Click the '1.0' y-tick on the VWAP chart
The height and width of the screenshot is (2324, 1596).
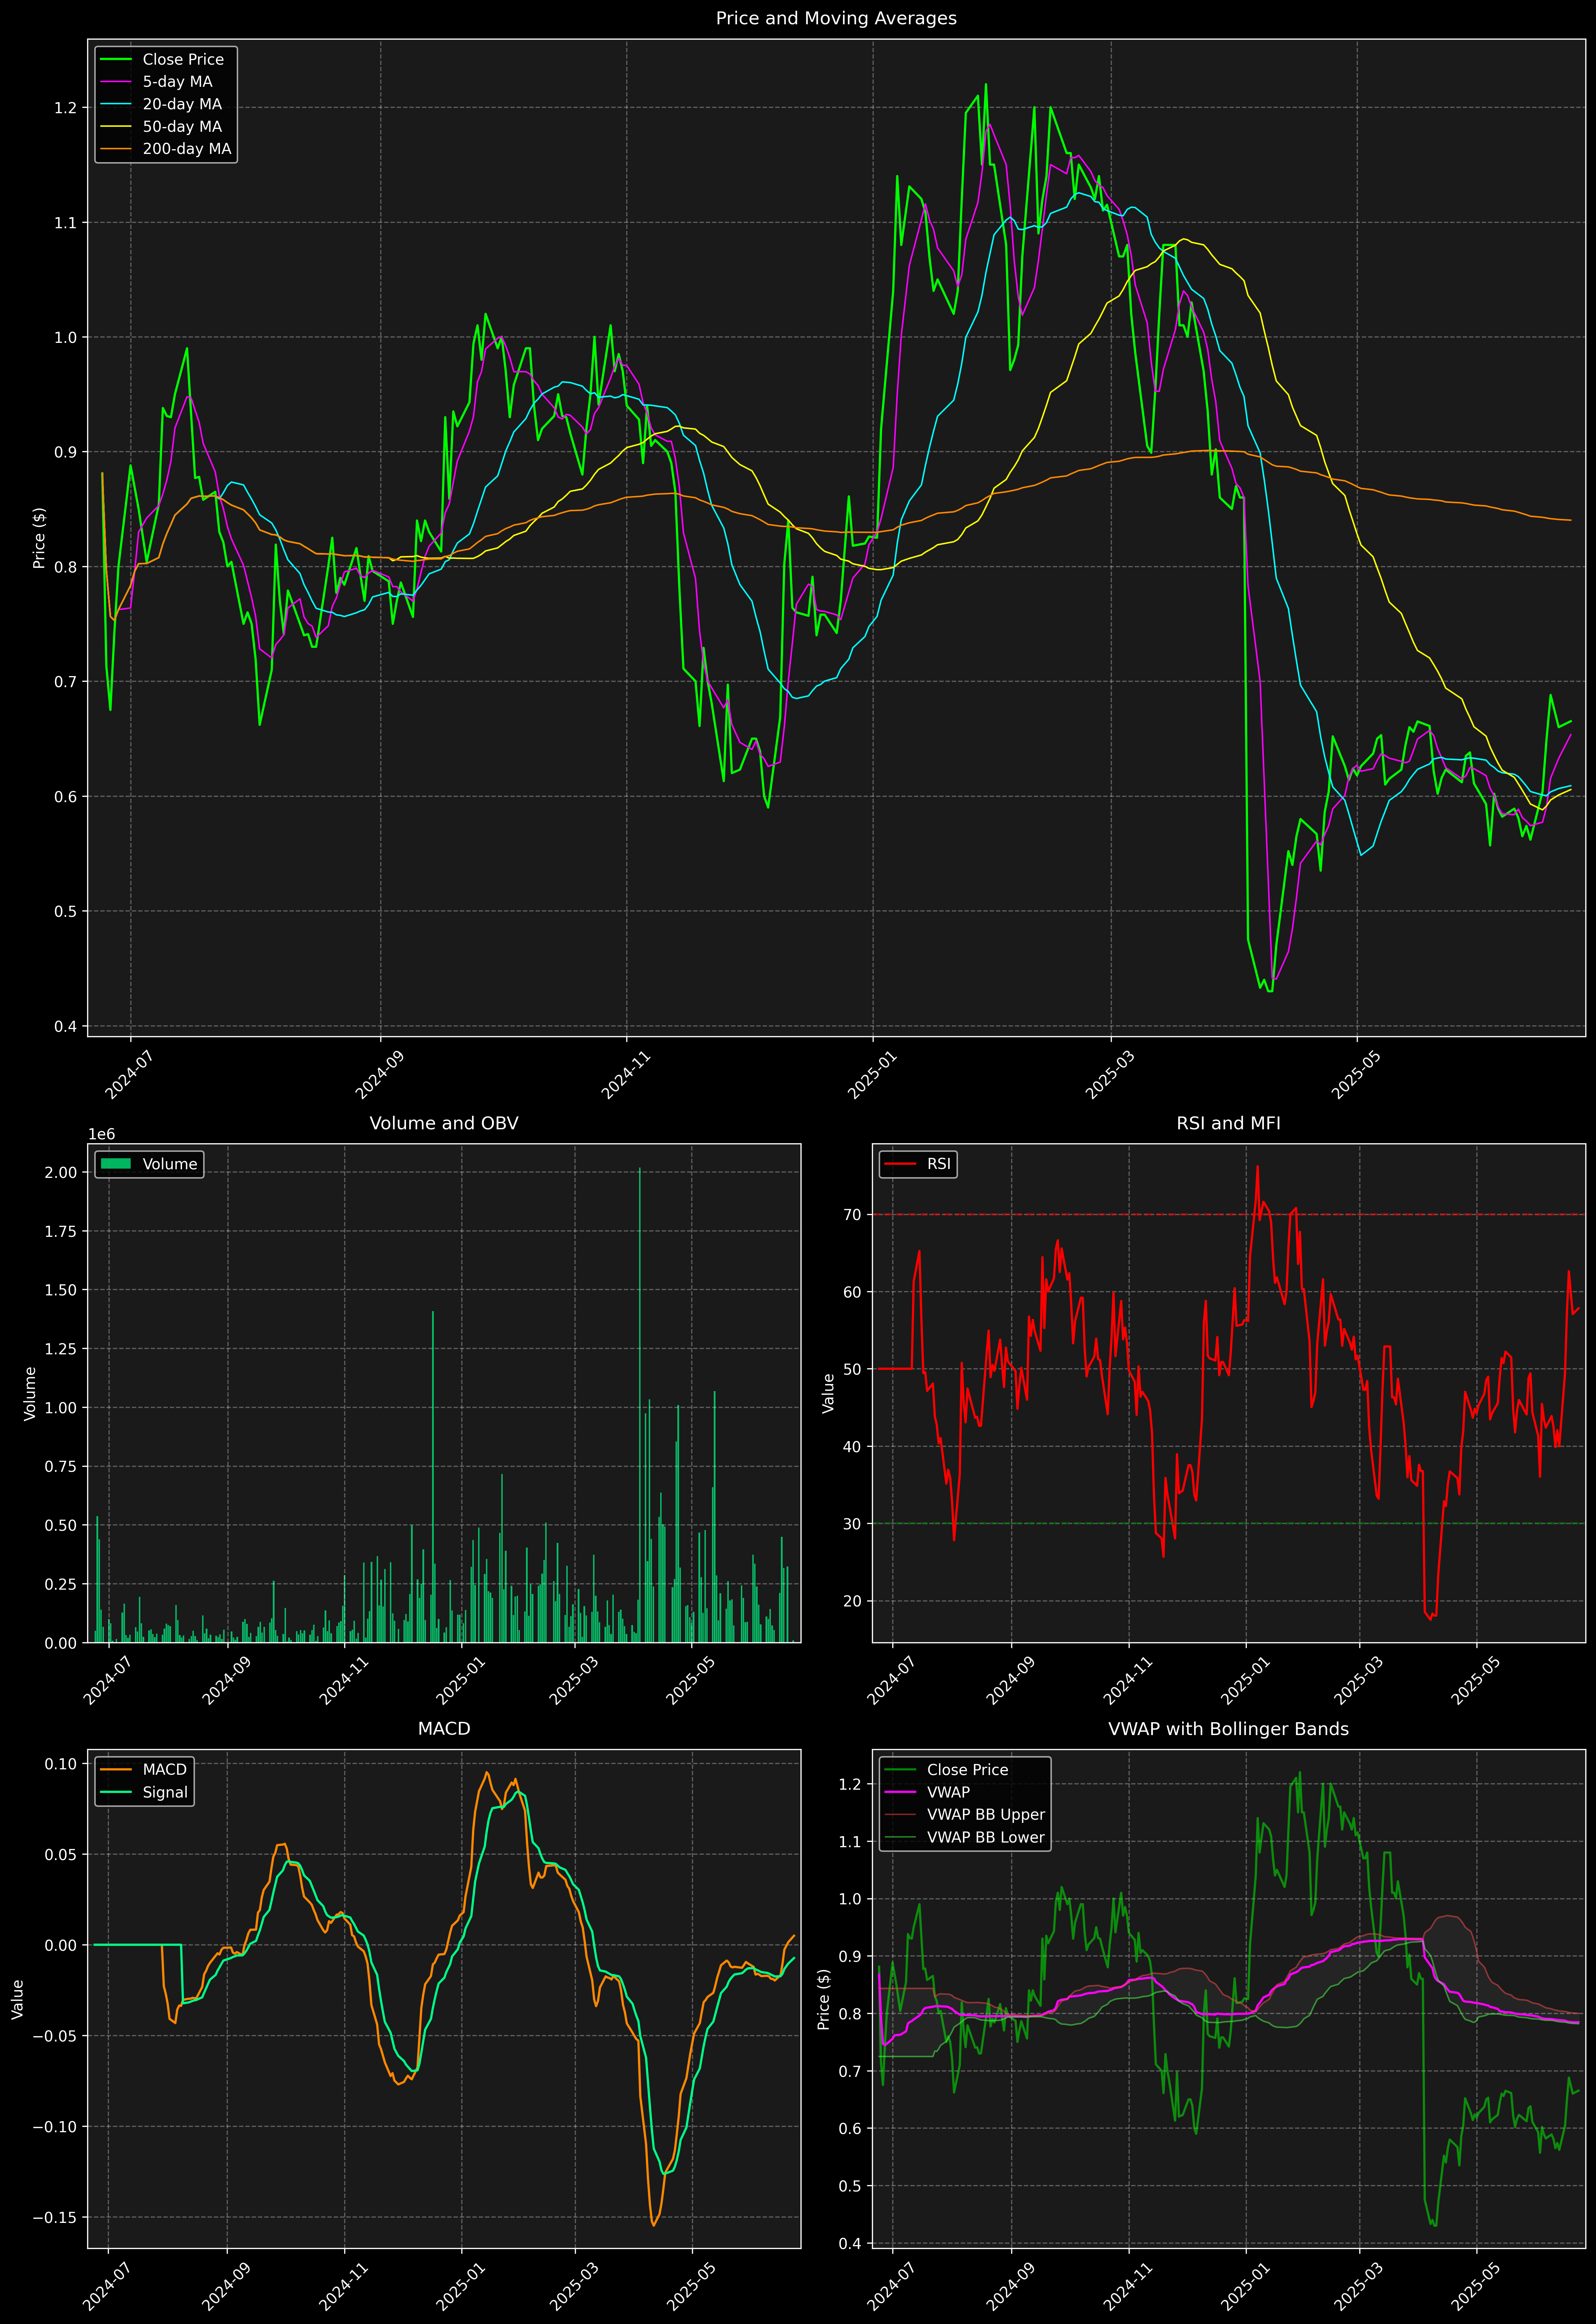tap(850, 1899)
